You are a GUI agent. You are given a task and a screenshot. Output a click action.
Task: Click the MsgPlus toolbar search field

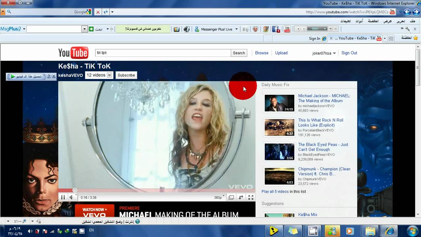click(54, 29)
